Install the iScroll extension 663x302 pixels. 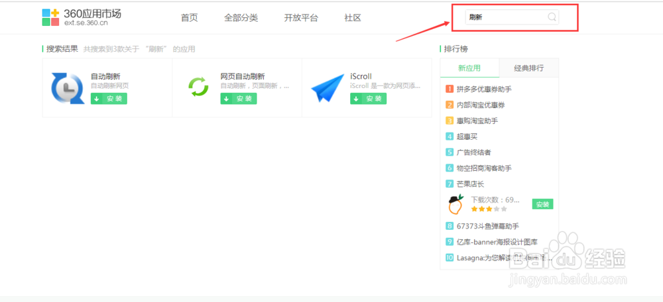pyautogui.click(x=368, y=99)
